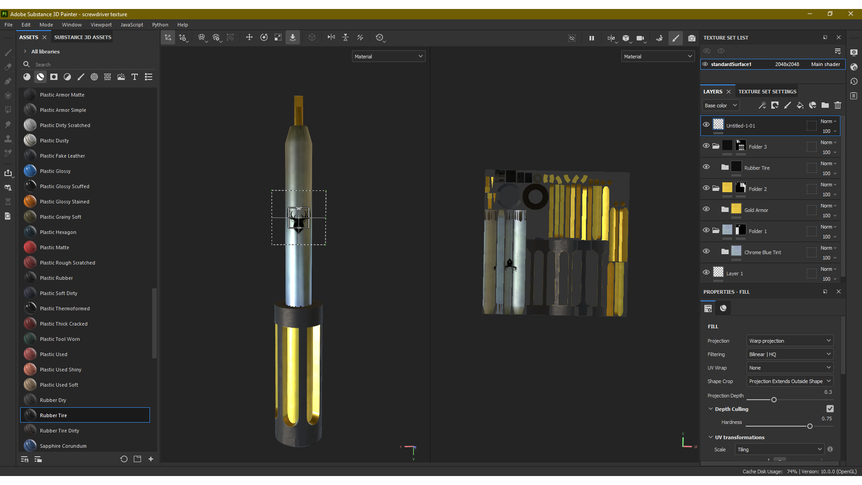Open the Viewport menu
Viewport: 862px width, 485px height.
[x=101, y=25]
